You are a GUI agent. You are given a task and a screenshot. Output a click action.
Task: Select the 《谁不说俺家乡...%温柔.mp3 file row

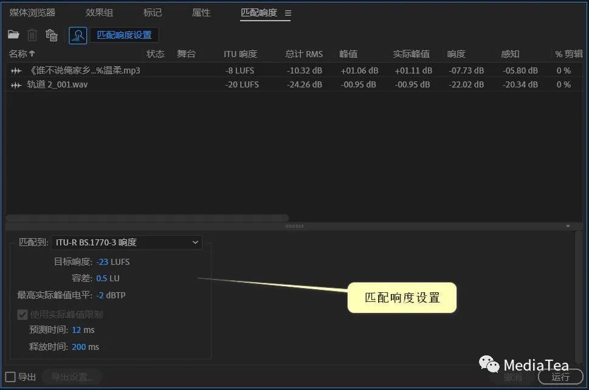294,70
